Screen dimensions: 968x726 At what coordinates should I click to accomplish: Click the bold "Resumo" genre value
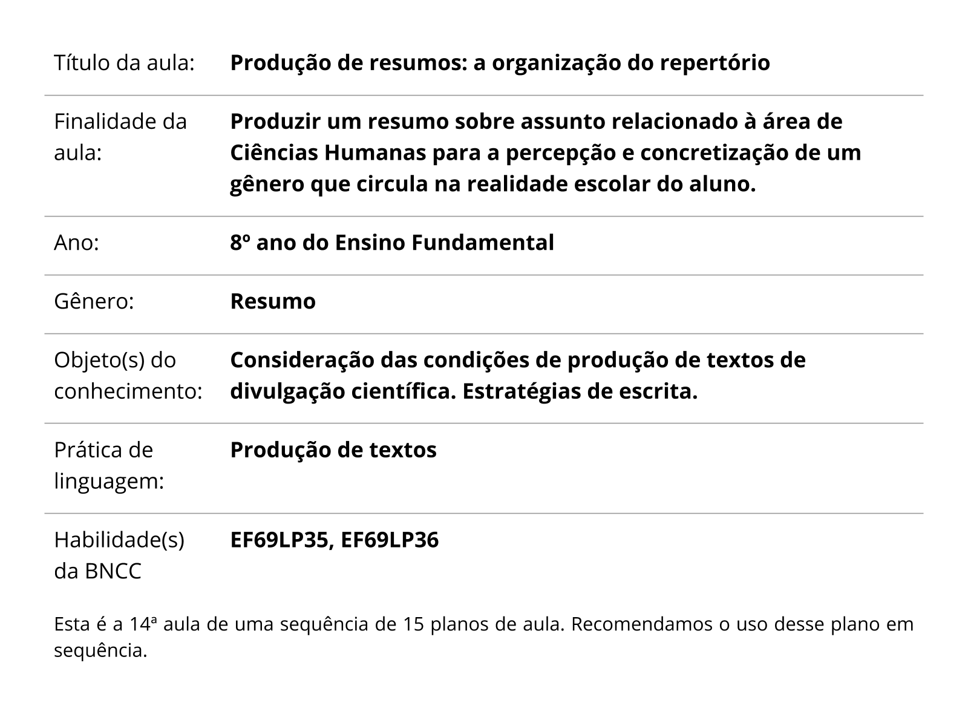coord(273,301)
